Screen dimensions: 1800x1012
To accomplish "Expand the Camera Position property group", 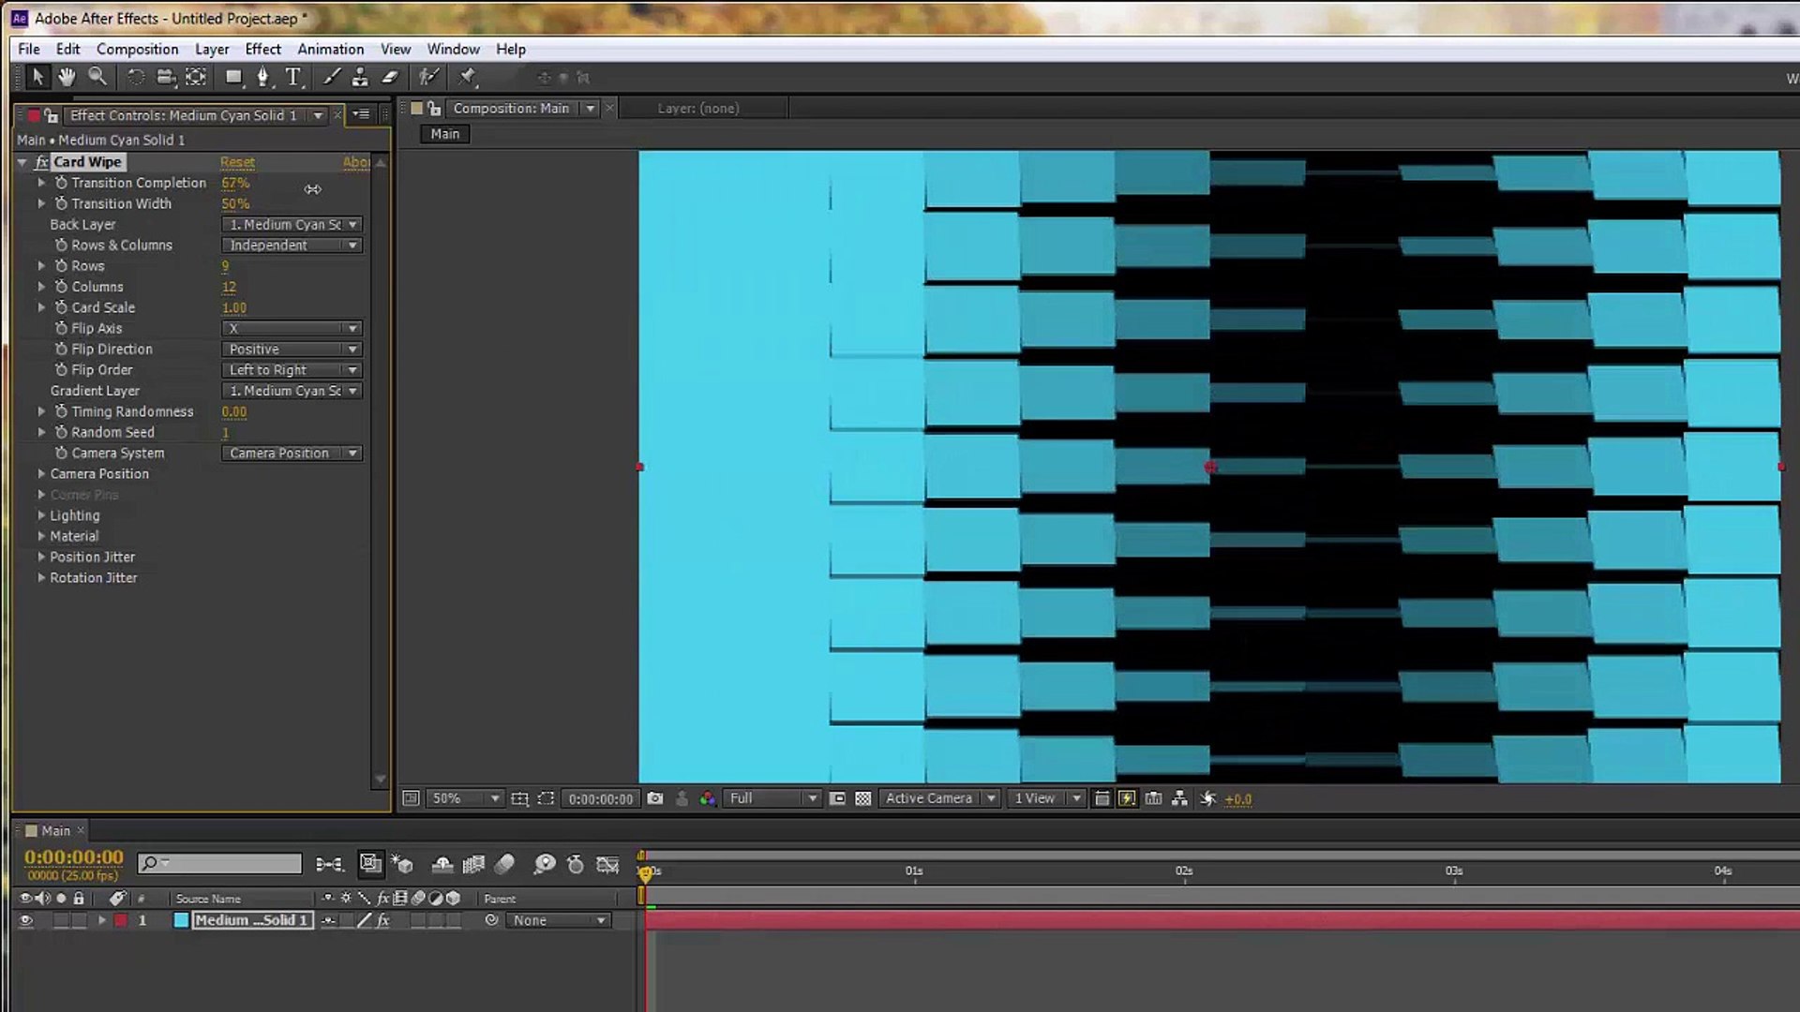I will [x=41, y=474].
